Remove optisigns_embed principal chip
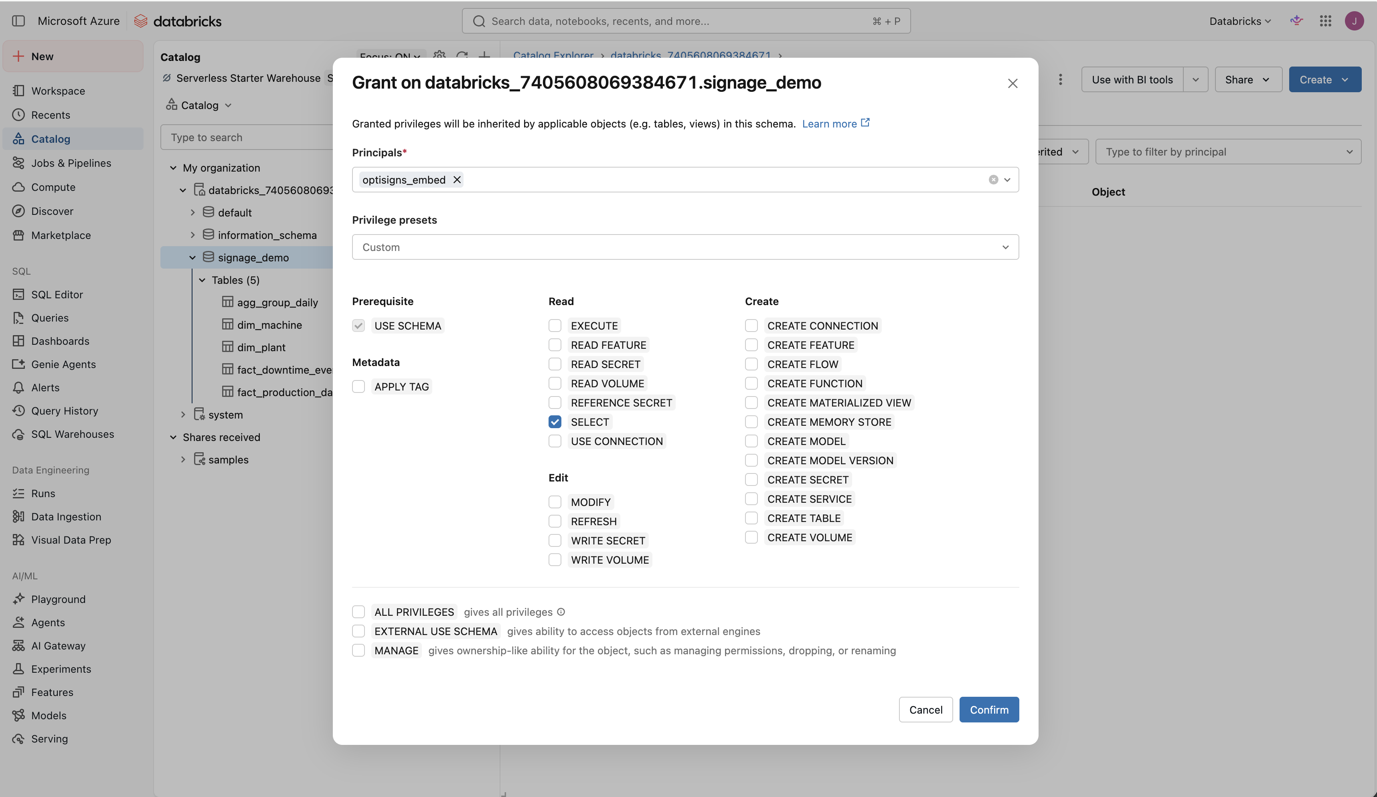 click(x=457, y=180)
